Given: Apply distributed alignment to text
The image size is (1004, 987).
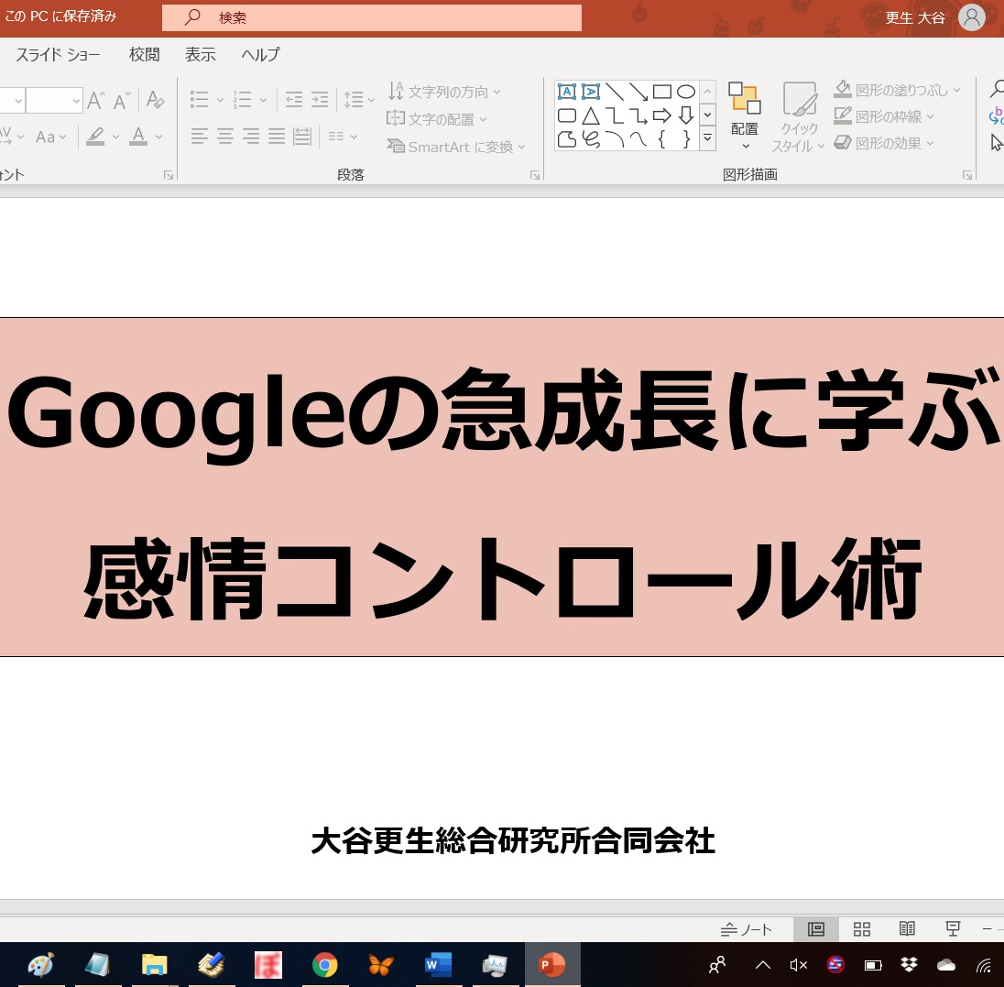Looking at the screenshot, I should (x=301, y=136).
